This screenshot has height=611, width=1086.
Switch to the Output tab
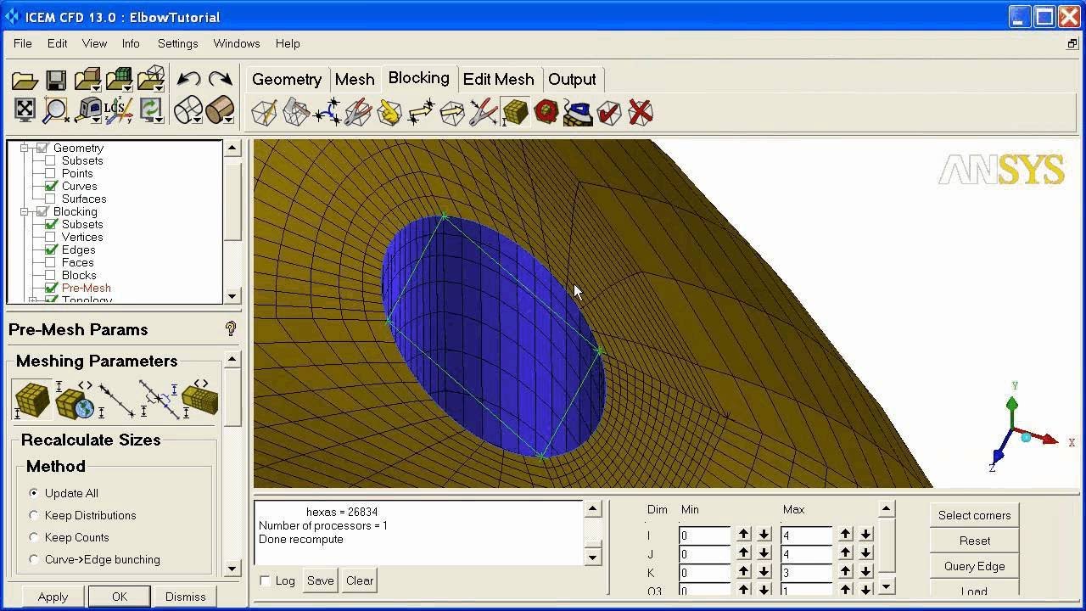[572, 79]
